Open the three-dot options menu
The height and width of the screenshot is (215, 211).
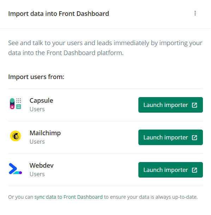(195, 13)
